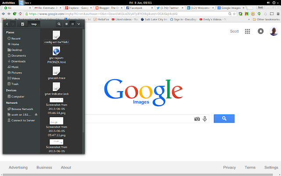Switch to Facebook tab
Viewport: 281px width, 176px height.
tap(140, 8)
